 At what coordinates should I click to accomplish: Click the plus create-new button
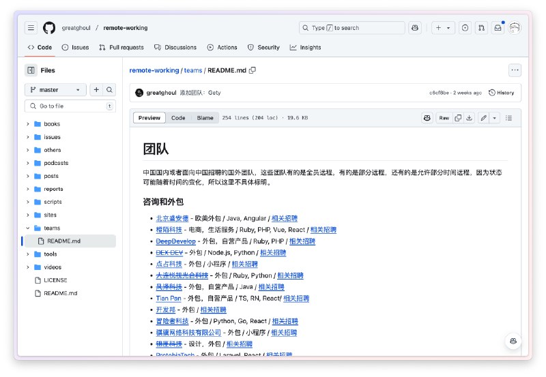click(x=438, y=28)
